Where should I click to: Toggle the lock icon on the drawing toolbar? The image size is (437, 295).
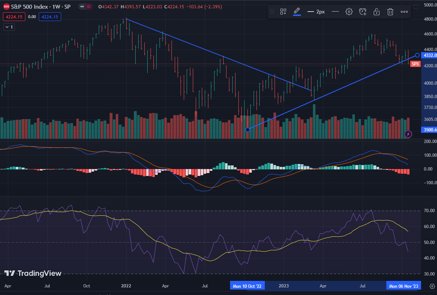(376, 12)
